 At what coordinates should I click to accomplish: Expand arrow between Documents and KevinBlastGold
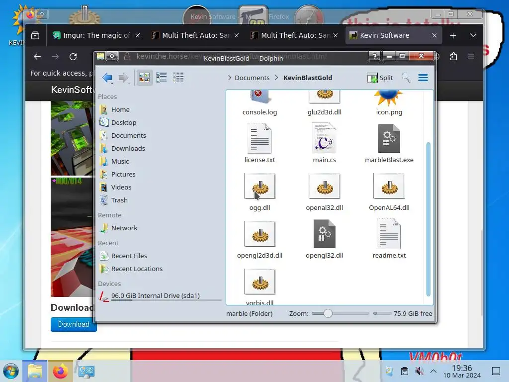(276, 78)
